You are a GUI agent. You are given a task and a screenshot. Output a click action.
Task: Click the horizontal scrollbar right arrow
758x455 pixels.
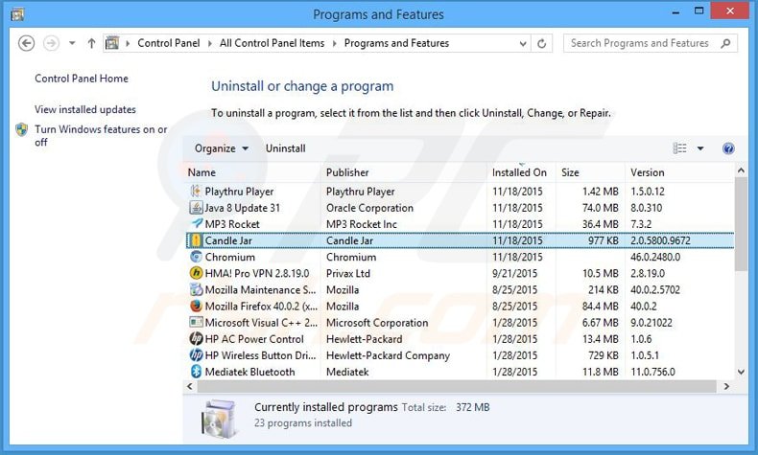pyautogui.click(x=726, y=386)
